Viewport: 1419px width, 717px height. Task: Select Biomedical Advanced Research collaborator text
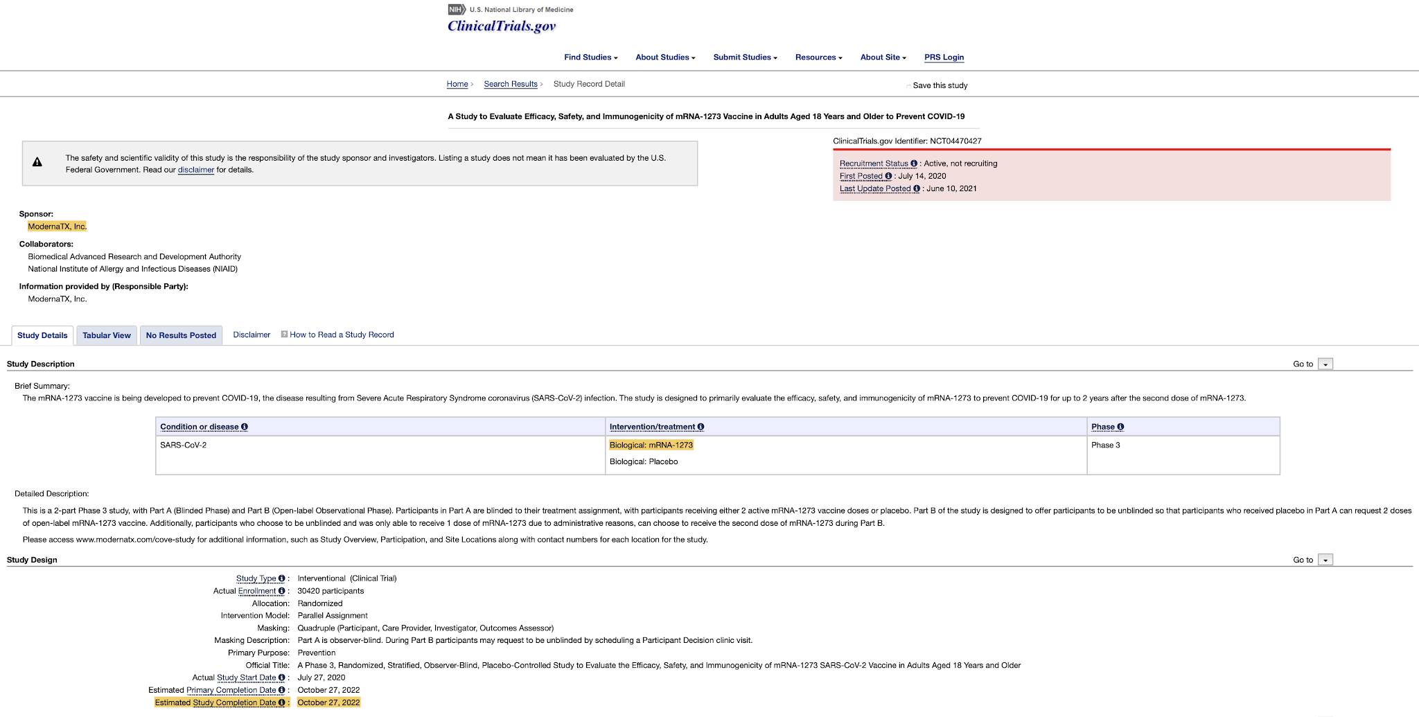pyautogui.click(x=134, y=256)
